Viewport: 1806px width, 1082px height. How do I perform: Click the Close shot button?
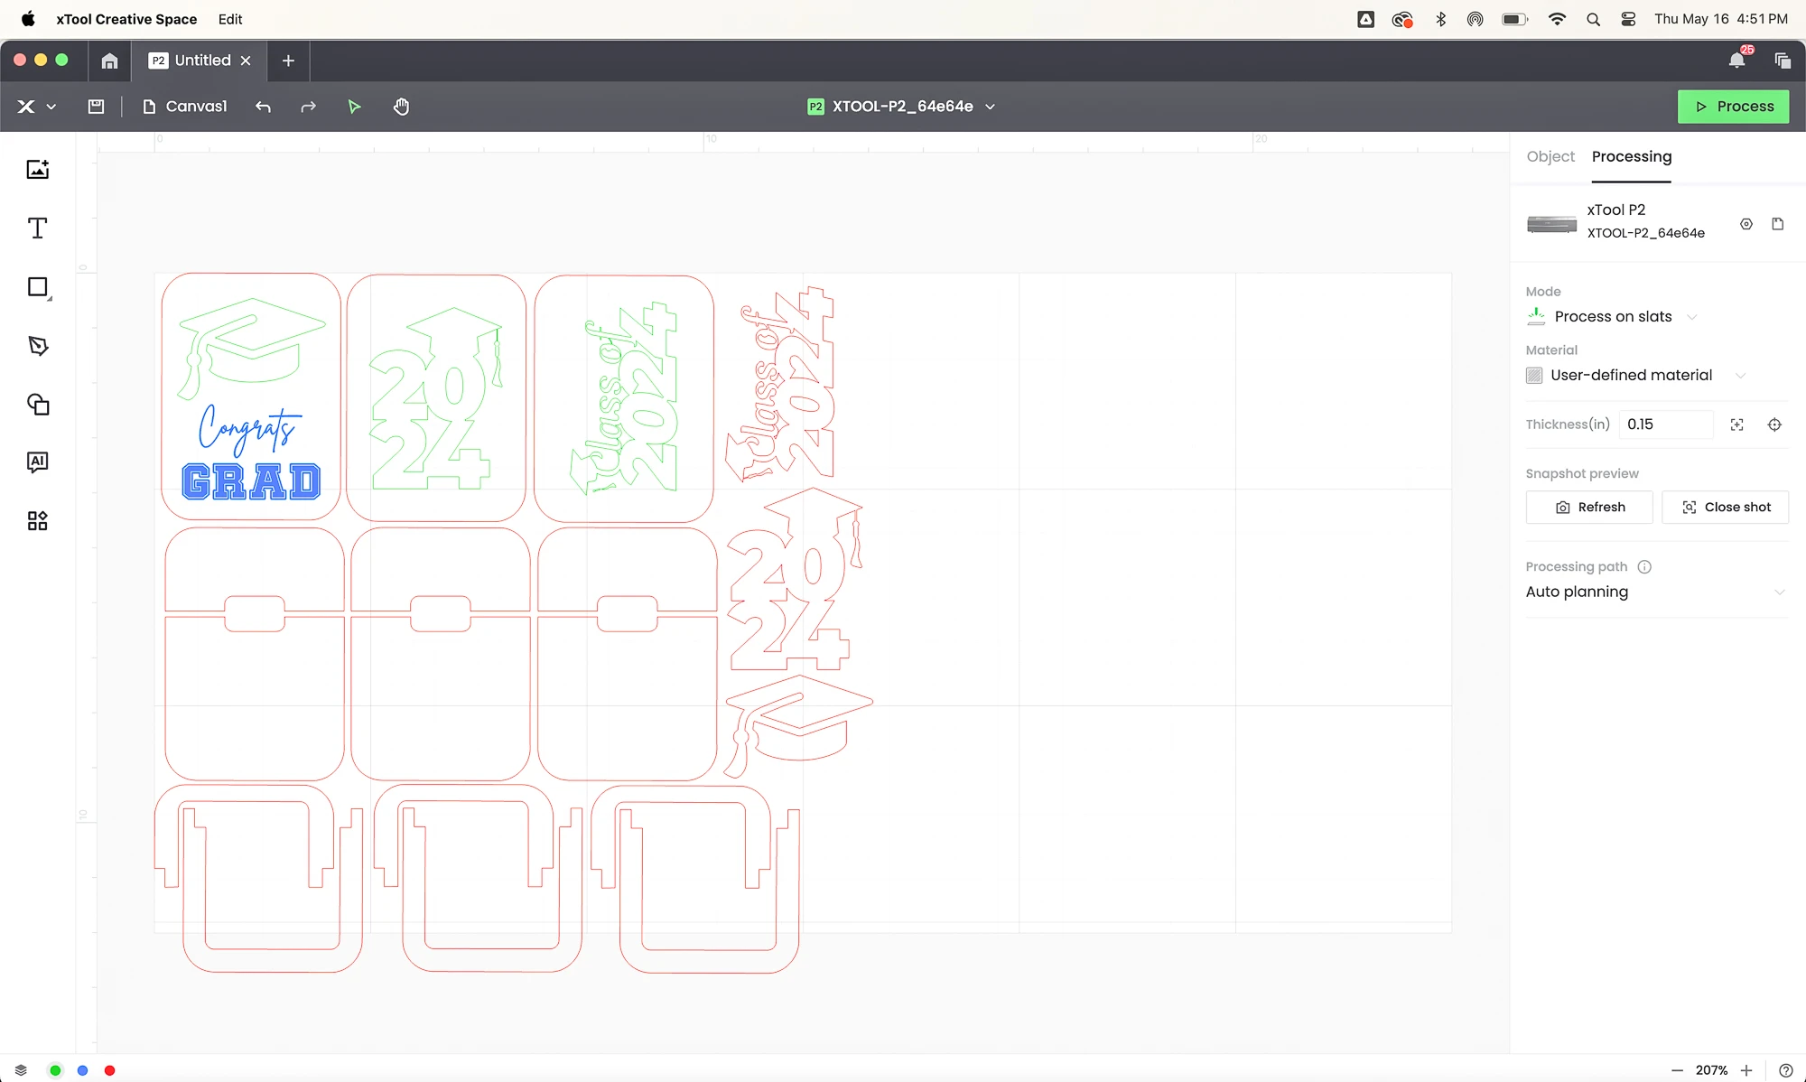pyautogui.click(x=1725, y=508)
